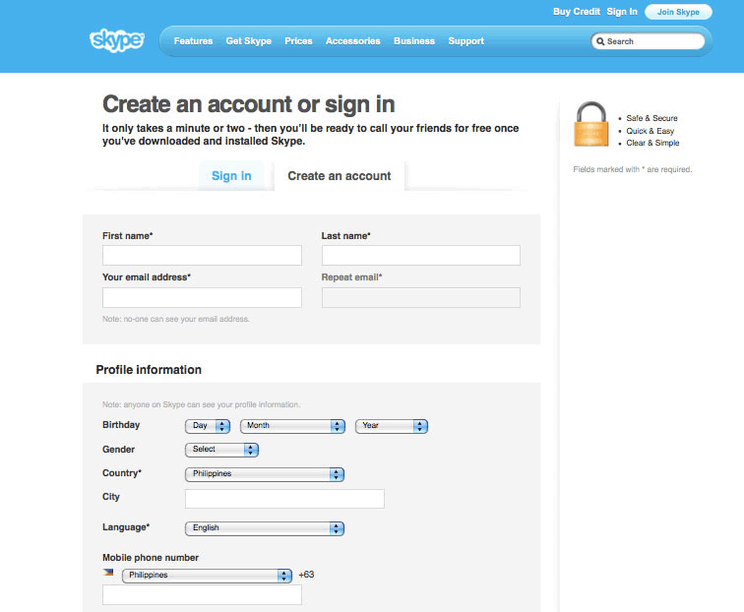Open the Features menu
744x612 pixels.
coord(193,41)
